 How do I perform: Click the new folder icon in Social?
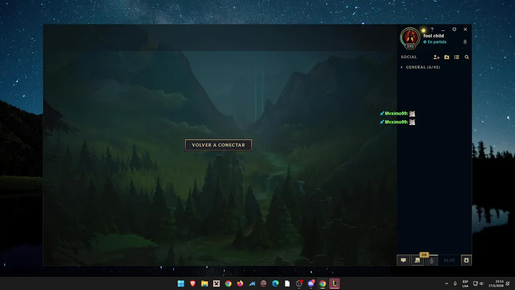[447, 57]
